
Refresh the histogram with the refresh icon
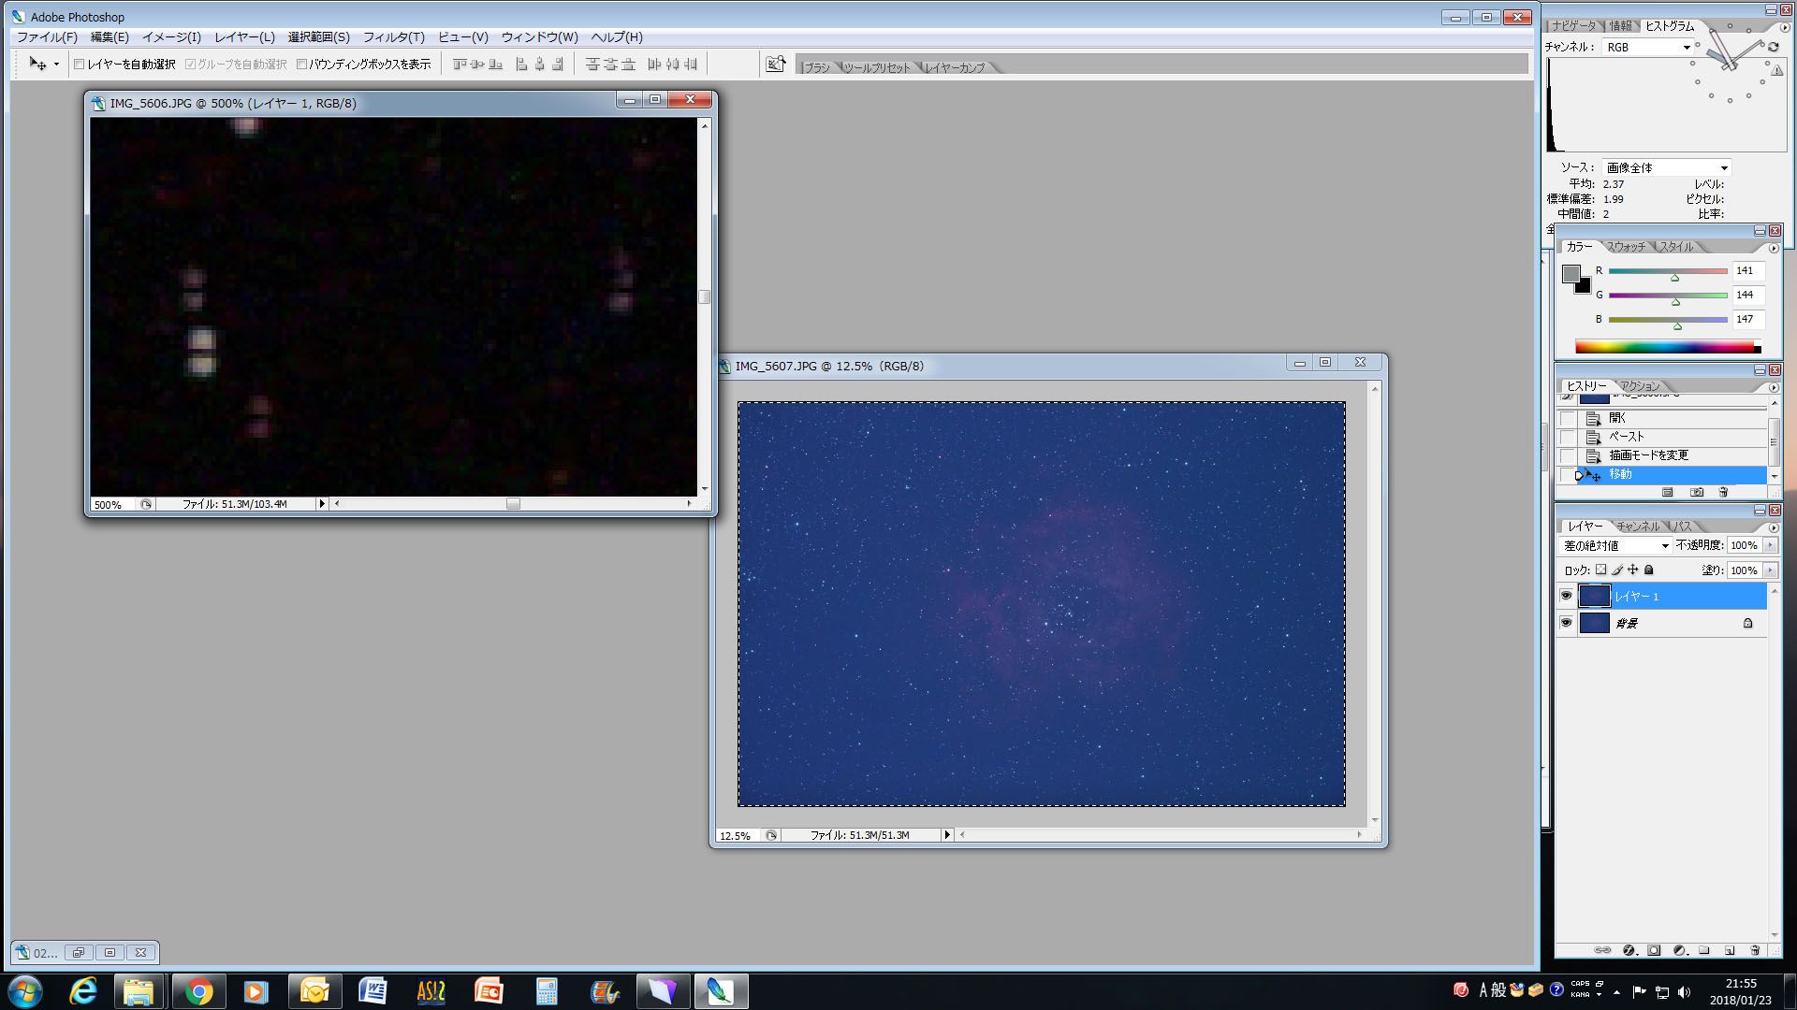[x=1773, y=47]
